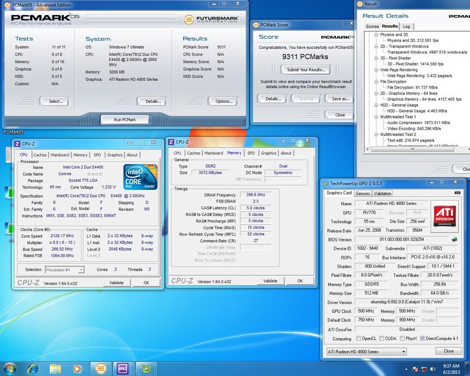
Task: Collapse the File Decryption node
Action: click(x=376, y=82)
